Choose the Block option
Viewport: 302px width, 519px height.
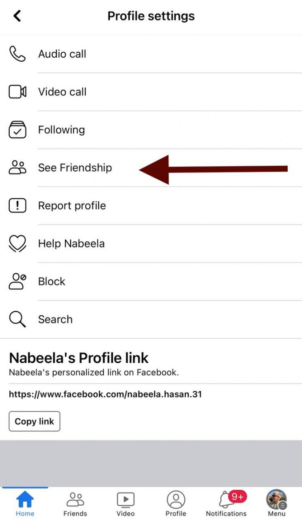[52, 281]
